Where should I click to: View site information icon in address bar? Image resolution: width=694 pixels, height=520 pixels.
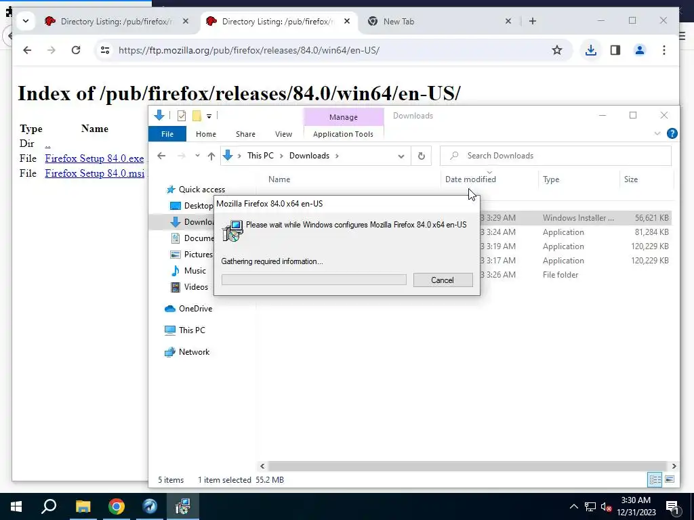tap(105, 50)
